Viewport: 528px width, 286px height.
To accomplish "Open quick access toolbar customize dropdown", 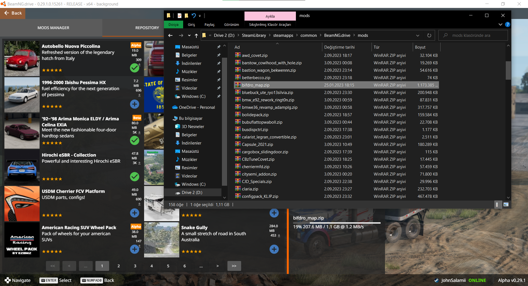I will (200, 16).
